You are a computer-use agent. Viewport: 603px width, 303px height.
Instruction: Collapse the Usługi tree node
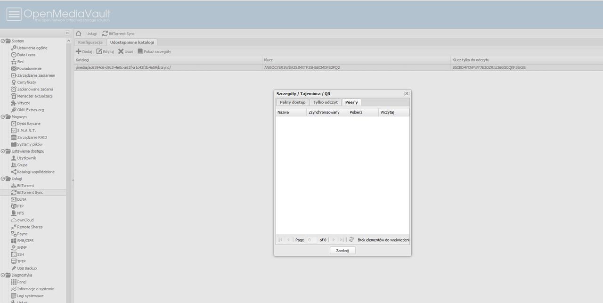tap(2, 179)
